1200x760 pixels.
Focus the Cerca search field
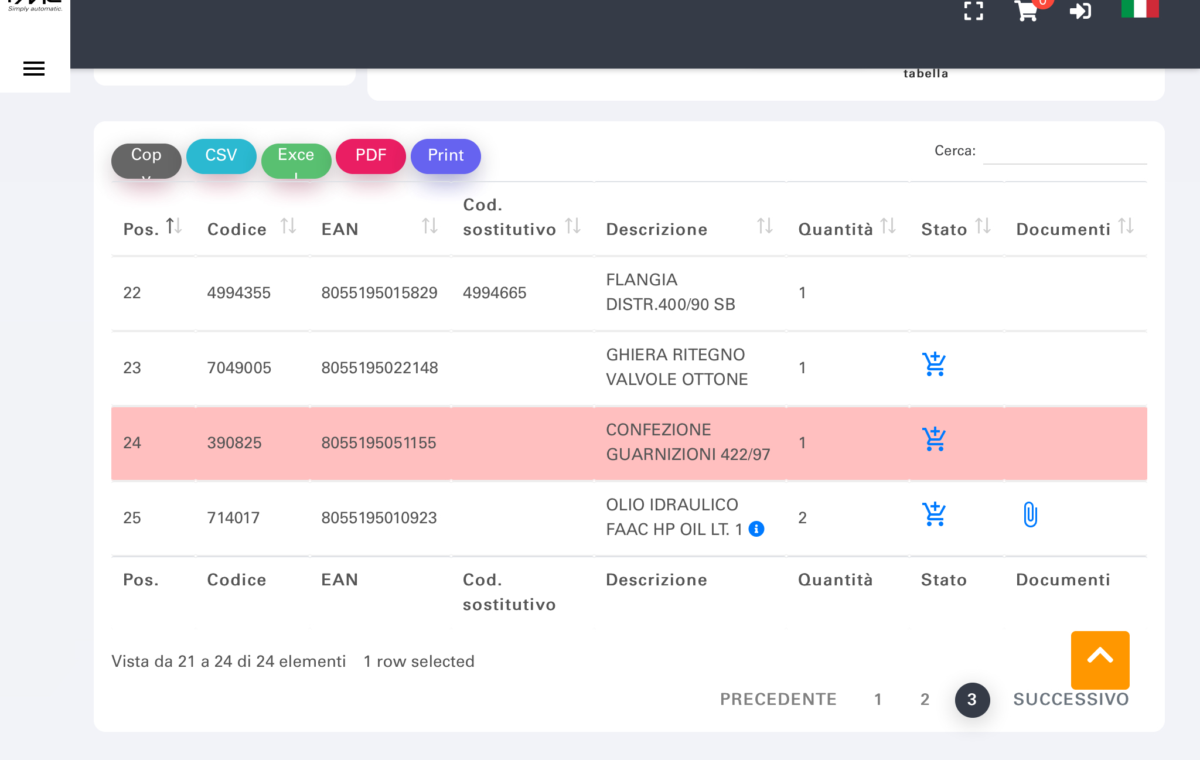(x=1064, y=152)
